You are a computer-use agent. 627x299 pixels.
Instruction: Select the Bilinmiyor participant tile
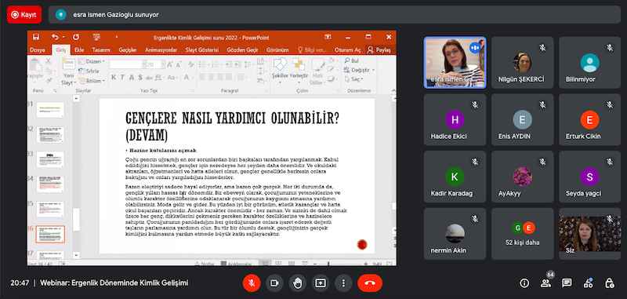590,63
